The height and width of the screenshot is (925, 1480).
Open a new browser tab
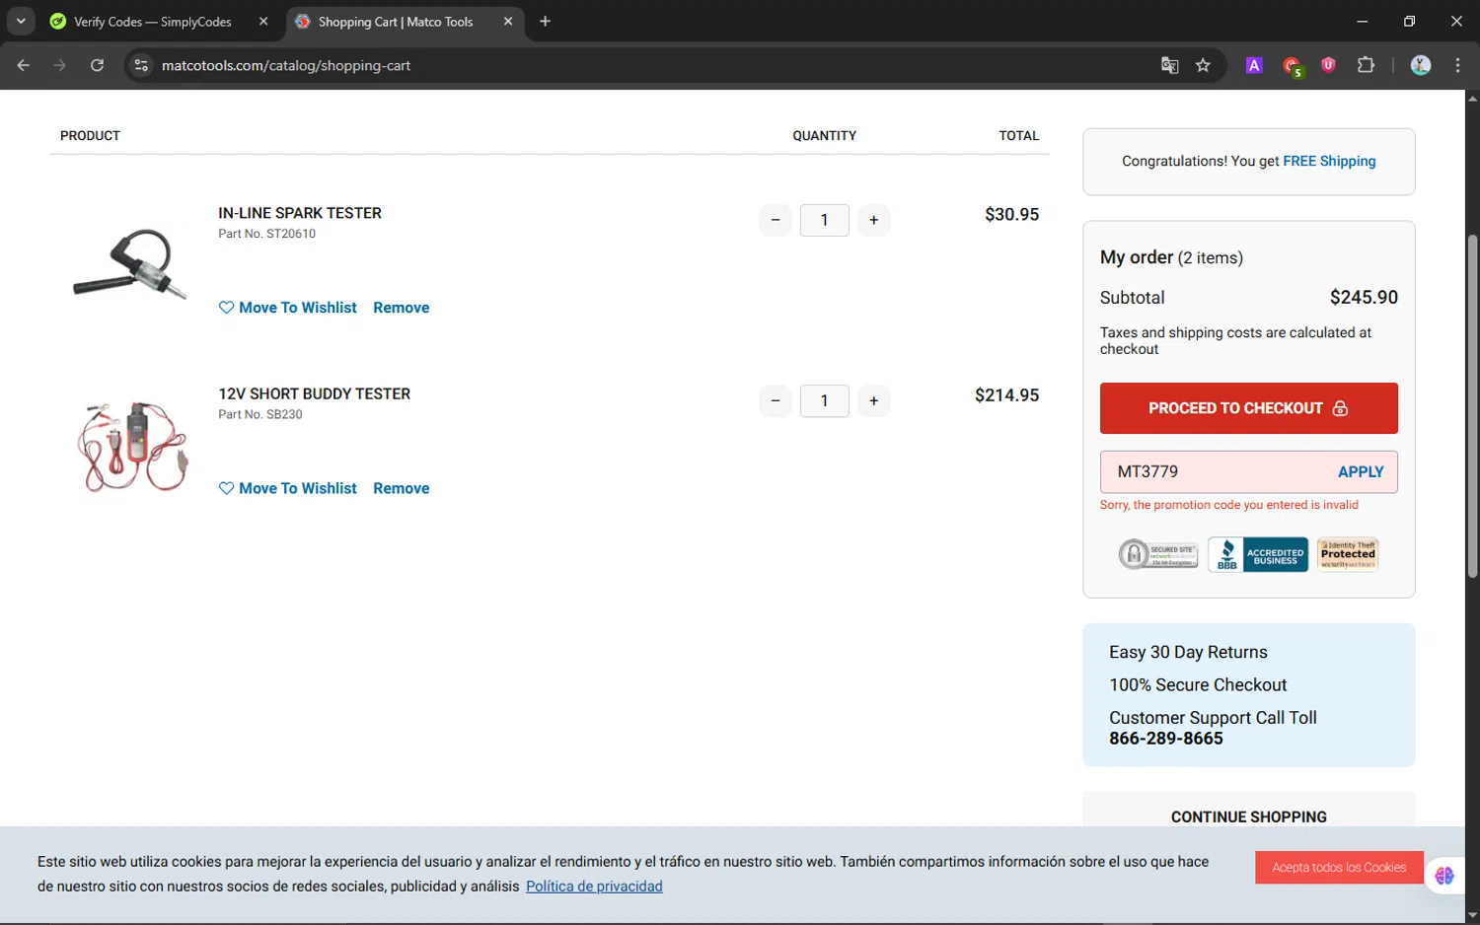click(x=545, y=22)
